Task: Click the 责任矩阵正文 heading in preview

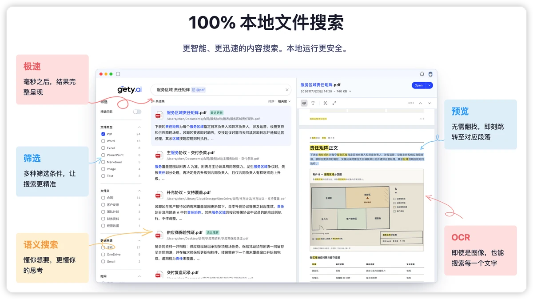Action: (x=324, y=148)
